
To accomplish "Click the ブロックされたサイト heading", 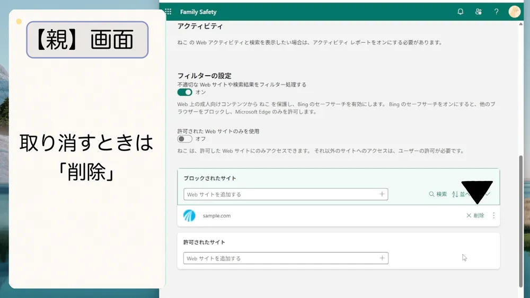I will click(x=209, y=178).
